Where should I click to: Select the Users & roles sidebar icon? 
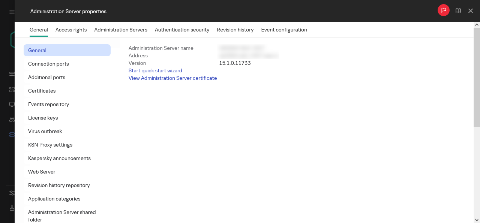[11, 119]
